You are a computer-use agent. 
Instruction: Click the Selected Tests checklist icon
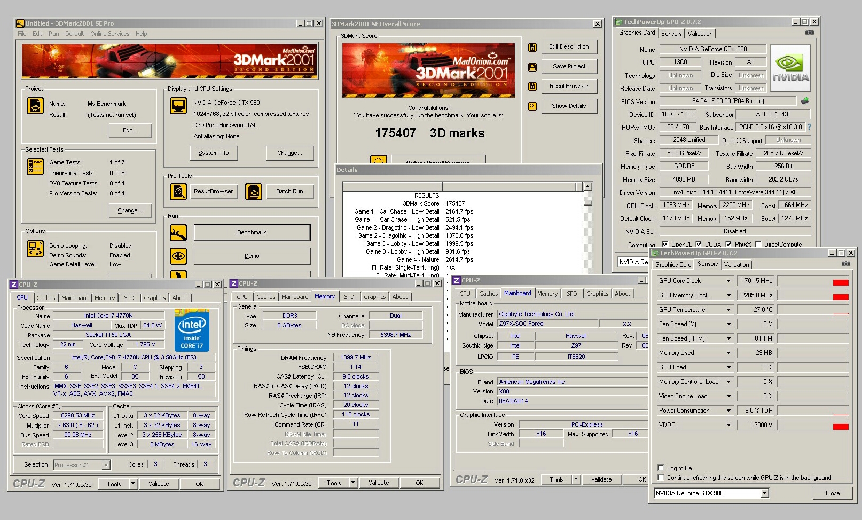coord(35,167)
